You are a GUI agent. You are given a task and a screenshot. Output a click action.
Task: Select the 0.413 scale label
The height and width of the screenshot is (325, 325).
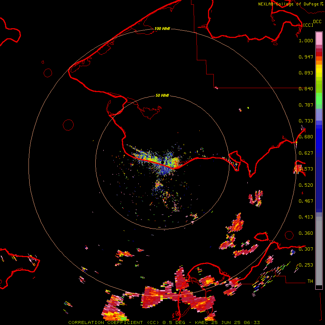[x=306, y=217]
